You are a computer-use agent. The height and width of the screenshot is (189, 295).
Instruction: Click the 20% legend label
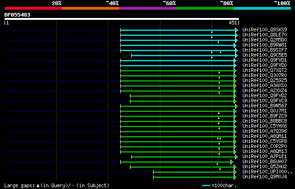point(57,3)
